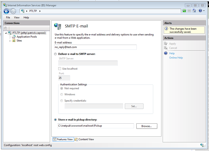209x151 pixels.
Task: Click the specify credentials text field
Action: coord(94,106)
